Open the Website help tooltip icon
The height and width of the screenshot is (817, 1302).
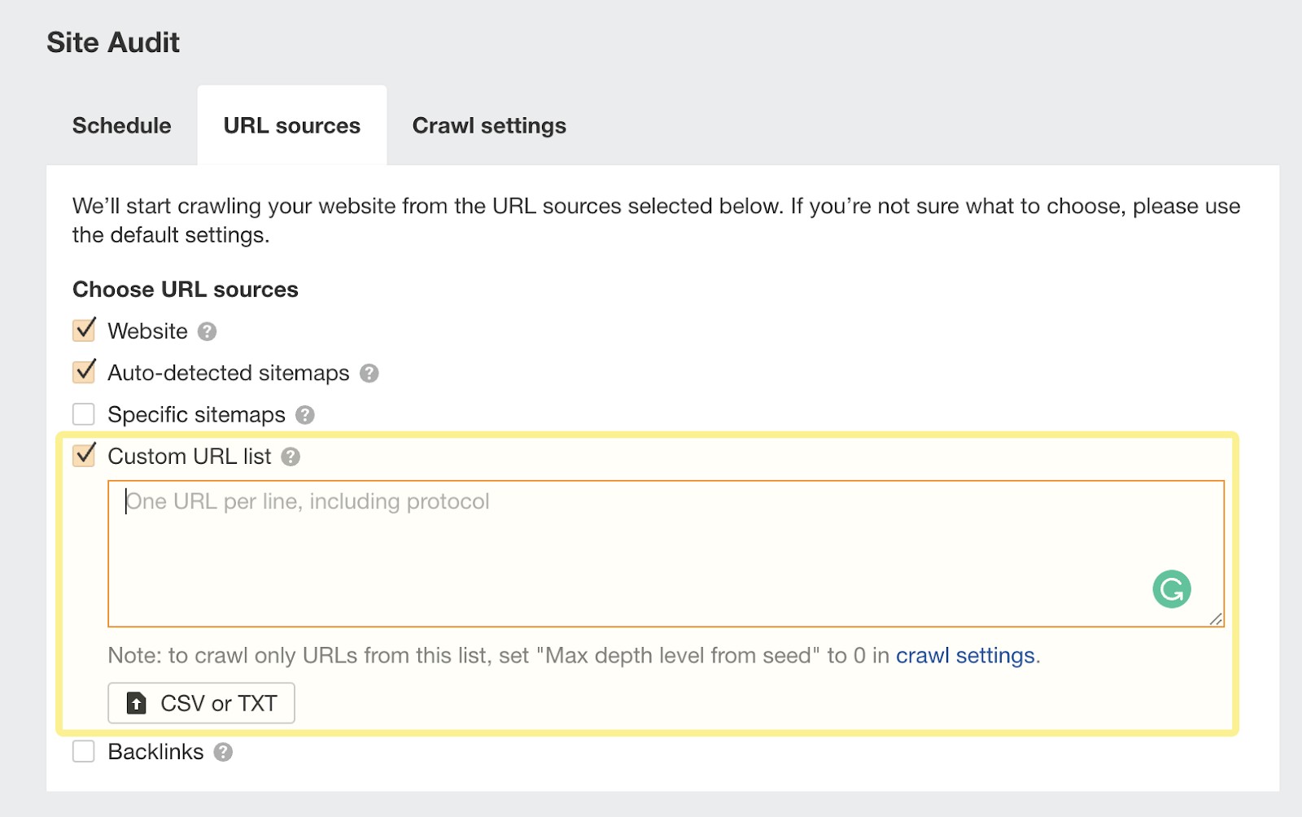[207, 331]
